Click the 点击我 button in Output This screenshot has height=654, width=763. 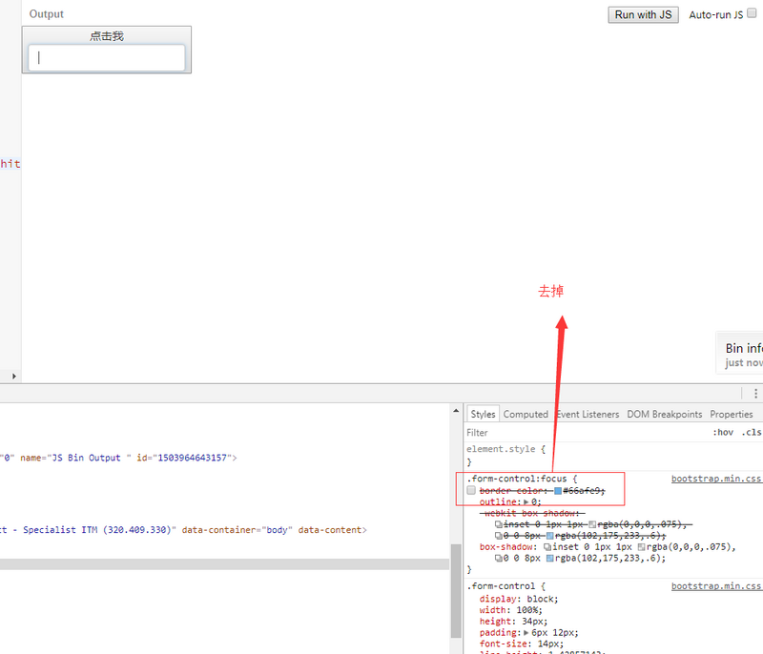[x=107, y=36]
